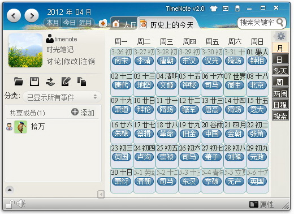This screenshot has height=215, width=294.
Task: Click the 添加 add member text
Action: tap(87, 113)
